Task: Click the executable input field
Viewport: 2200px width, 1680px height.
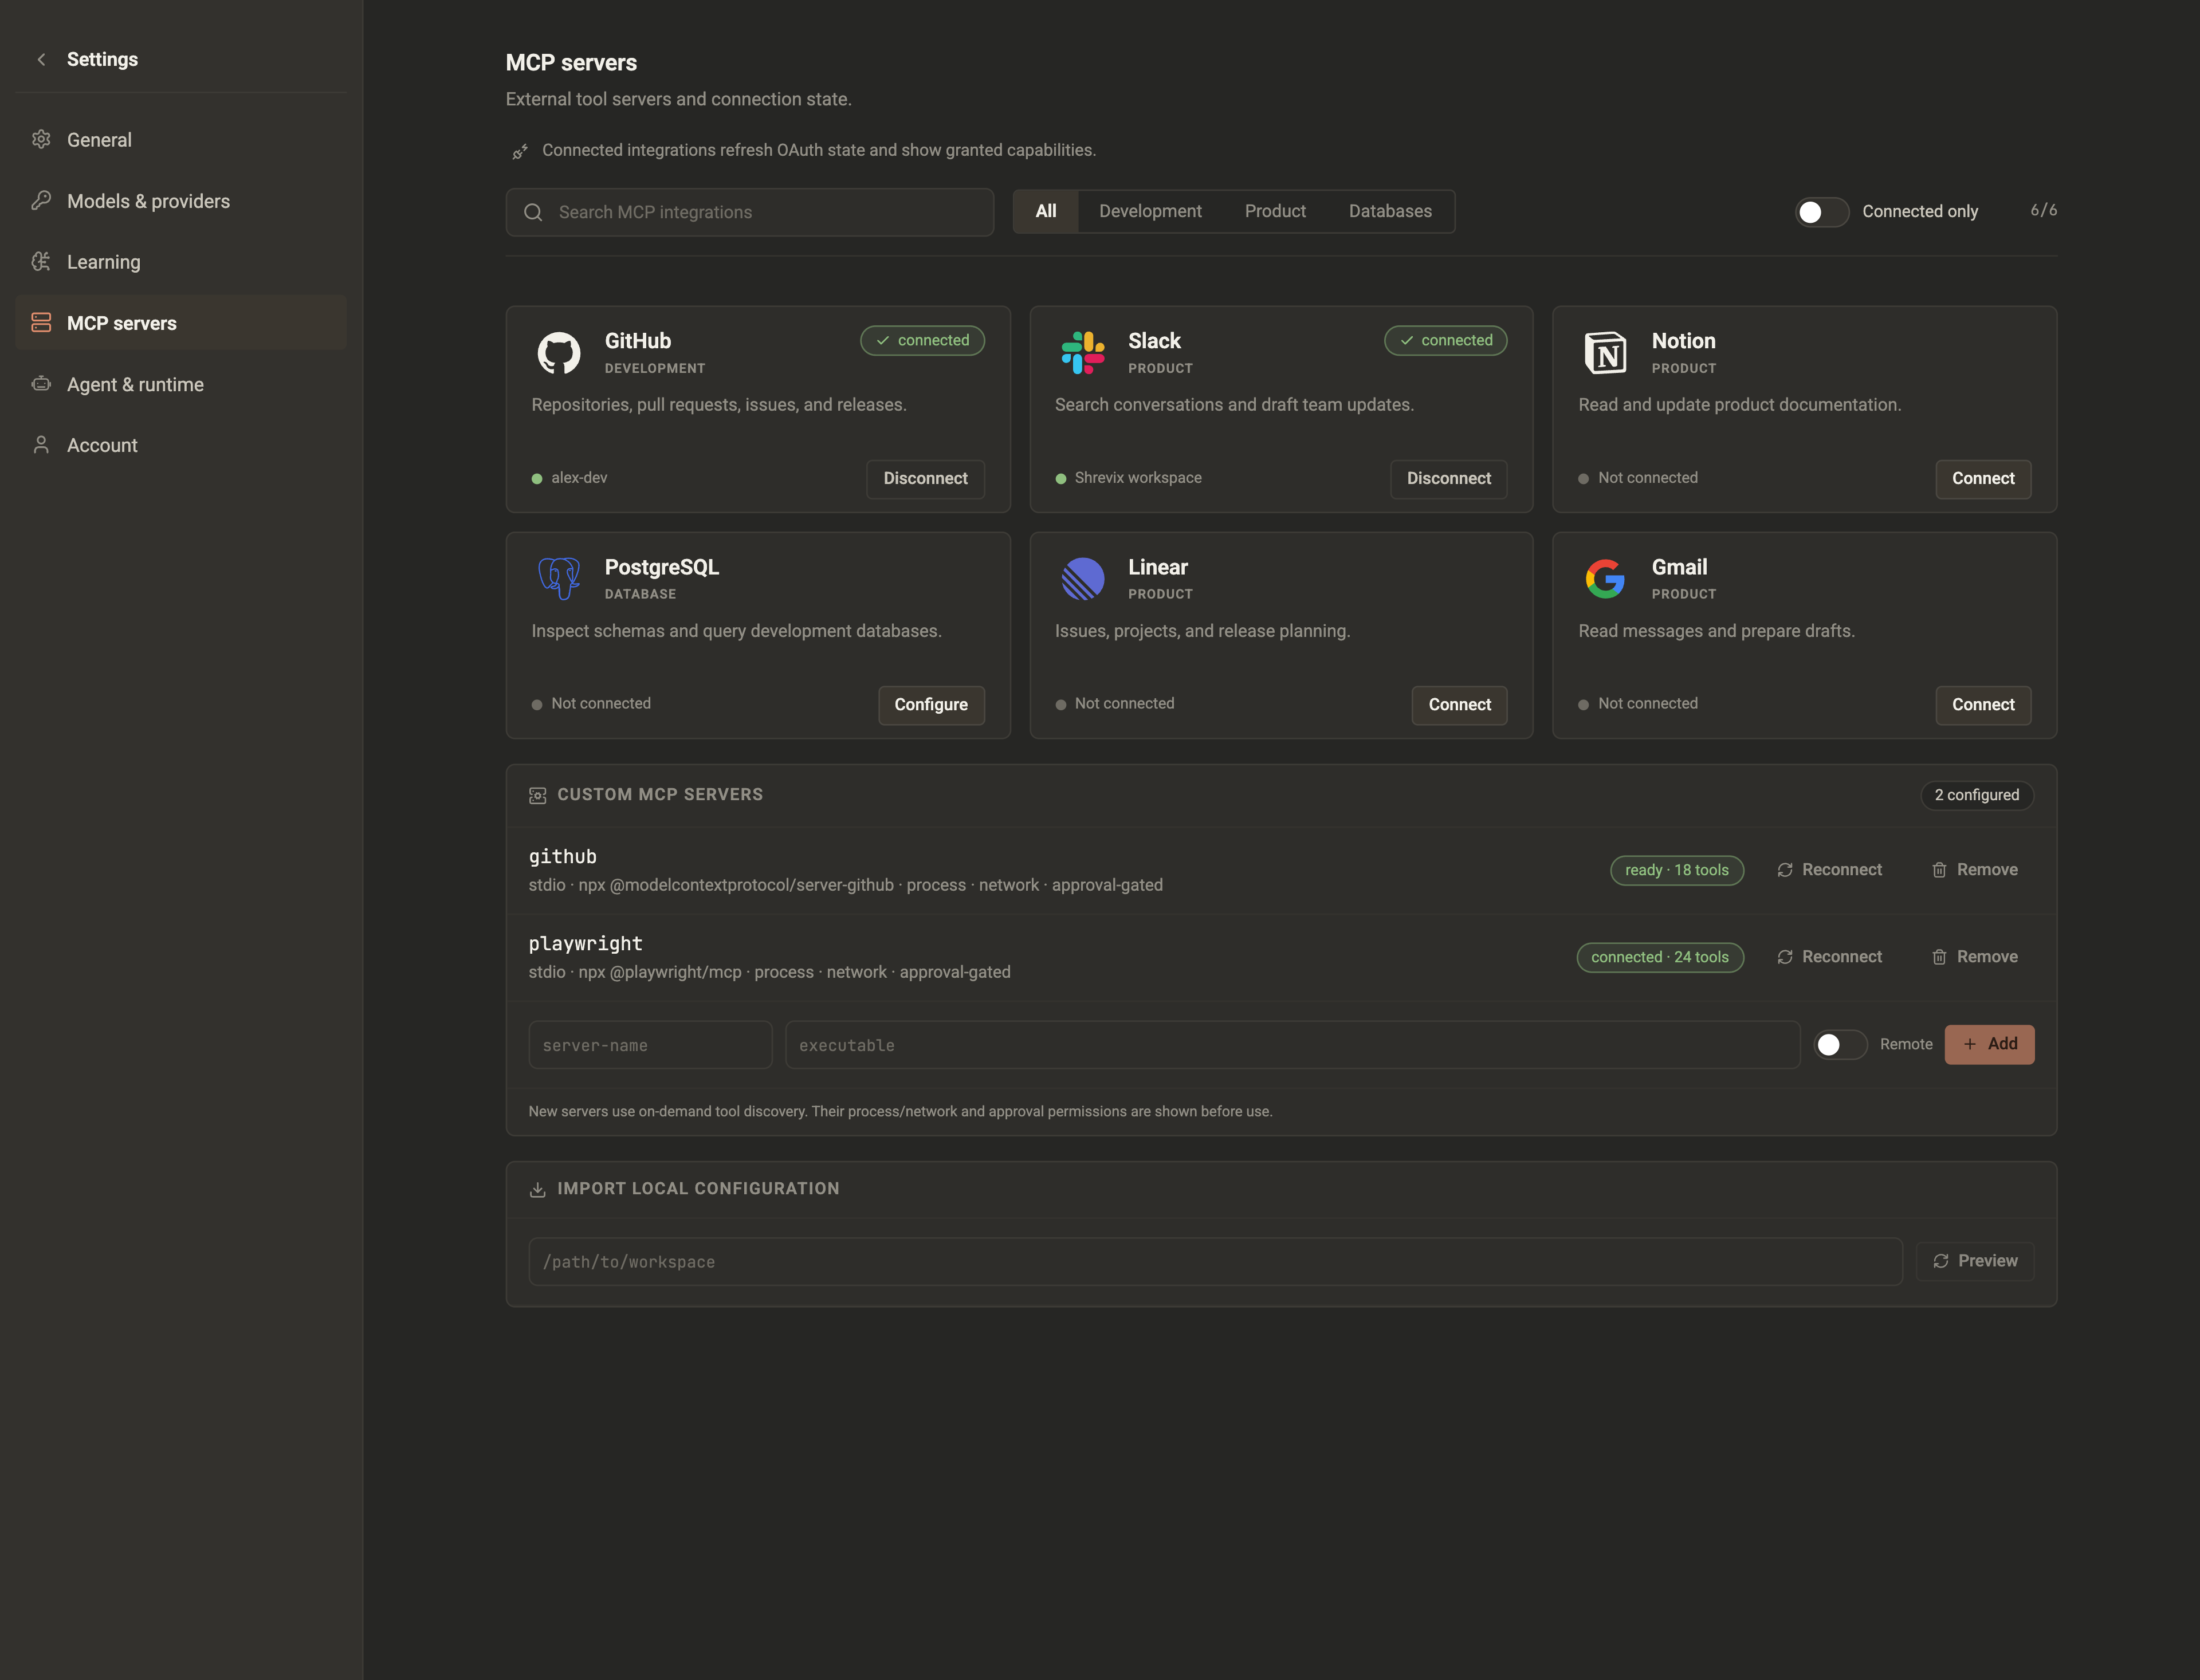Action: [x=1292, y=1045]
